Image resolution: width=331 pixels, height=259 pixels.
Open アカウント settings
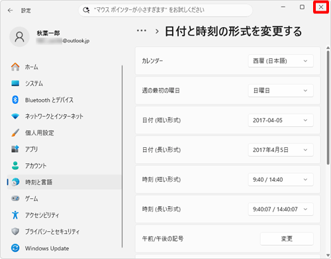tap(64, 166)
